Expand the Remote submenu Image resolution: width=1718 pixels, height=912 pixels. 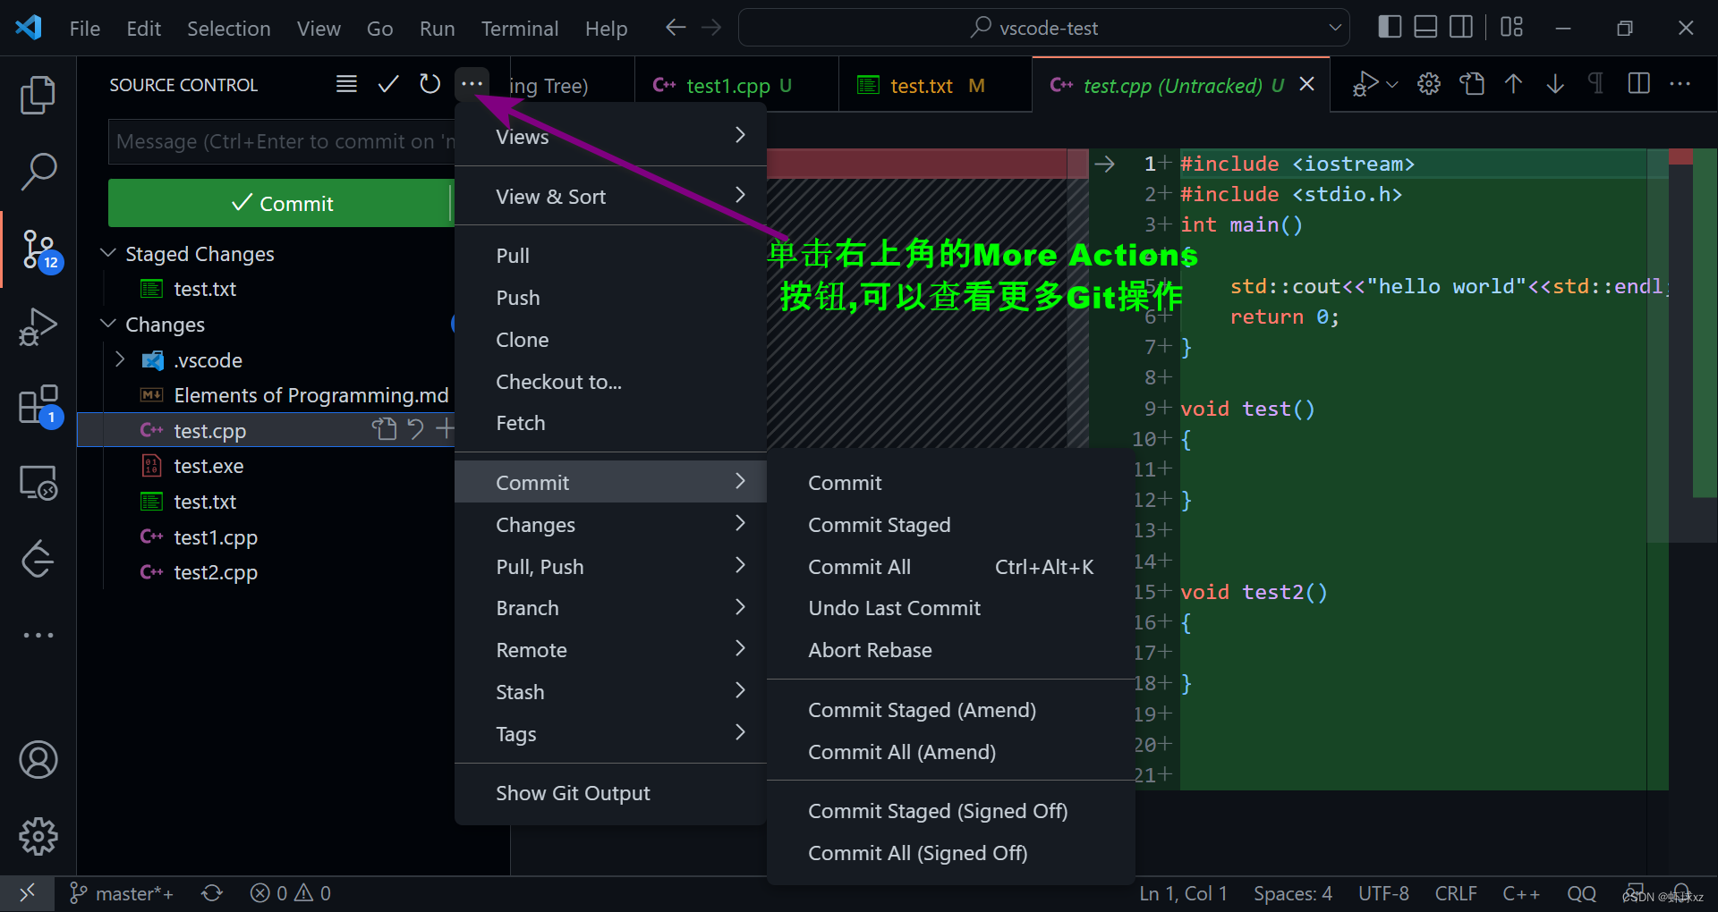(x=611, y=650)
